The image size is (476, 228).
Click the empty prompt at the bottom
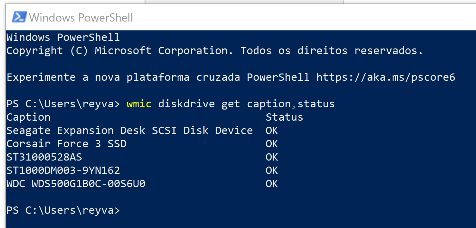[x=63, y=211]
